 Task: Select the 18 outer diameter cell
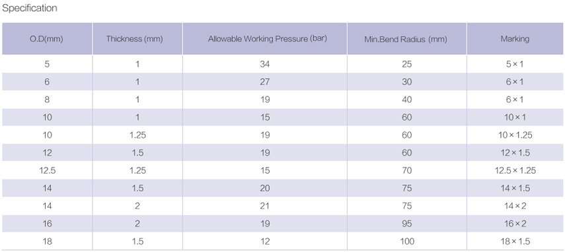point(47,241)
